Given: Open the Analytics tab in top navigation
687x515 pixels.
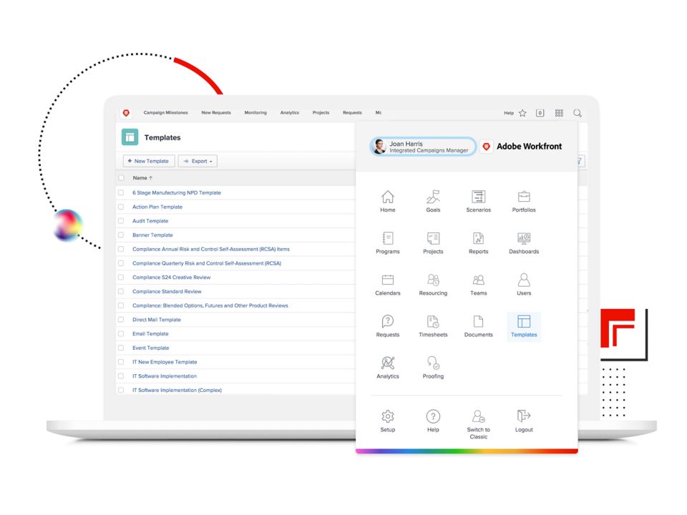Looking at the screenshot, I should (290, 112).
